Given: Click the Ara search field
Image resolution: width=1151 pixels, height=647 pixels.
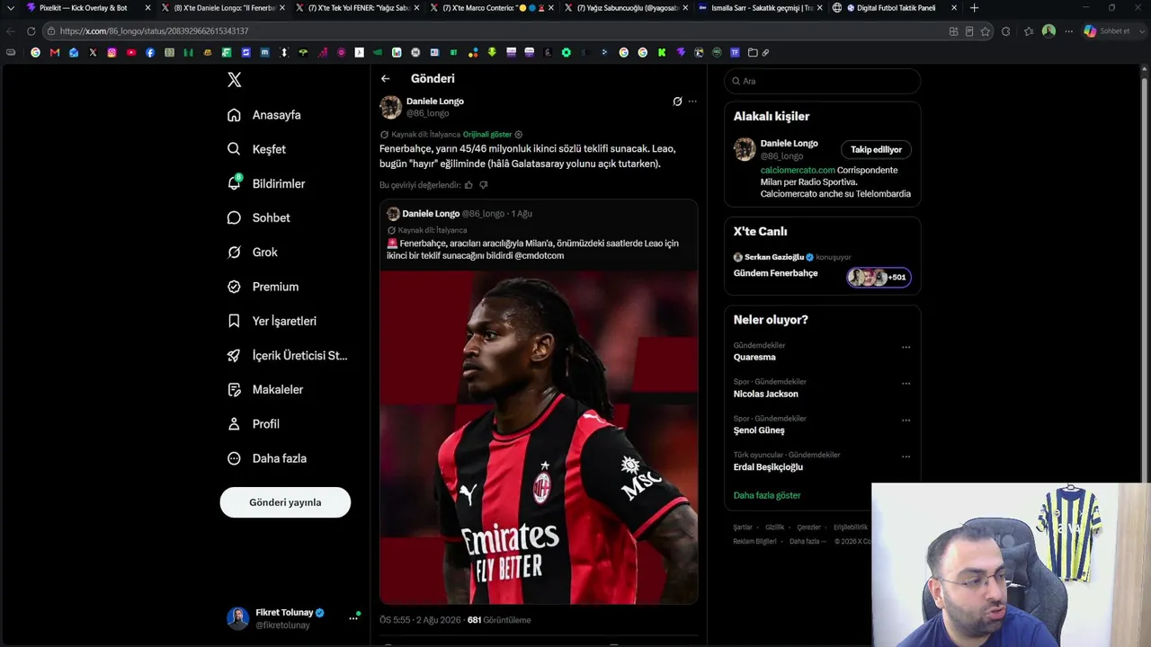Looking at the screenshot, I should tap(822, 81).
